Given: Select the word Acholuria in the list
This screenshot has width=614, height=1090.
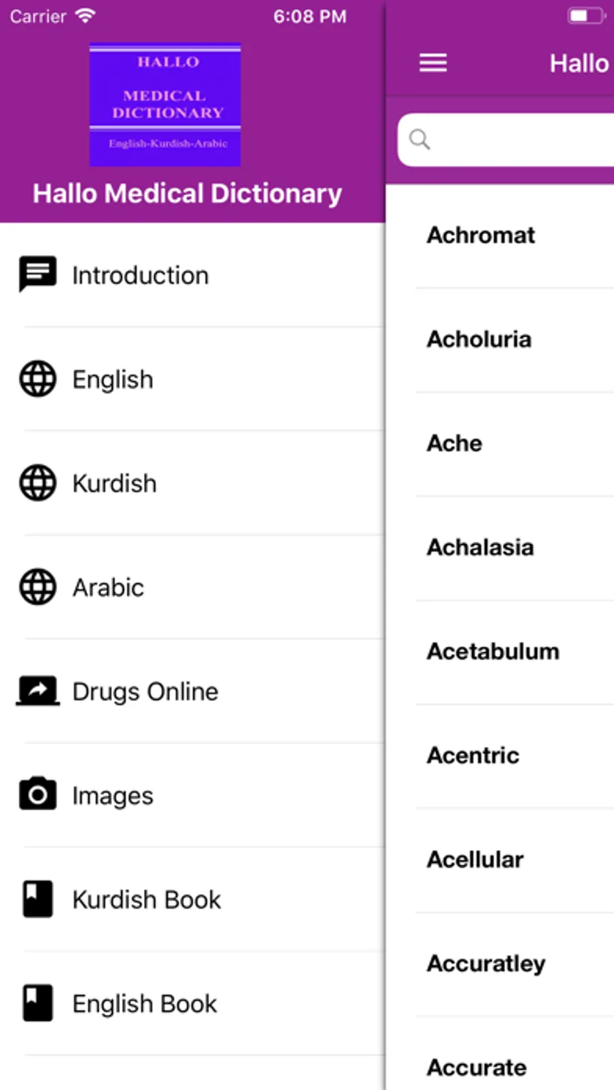Looking at the screenshot, I should click(479, 339).
